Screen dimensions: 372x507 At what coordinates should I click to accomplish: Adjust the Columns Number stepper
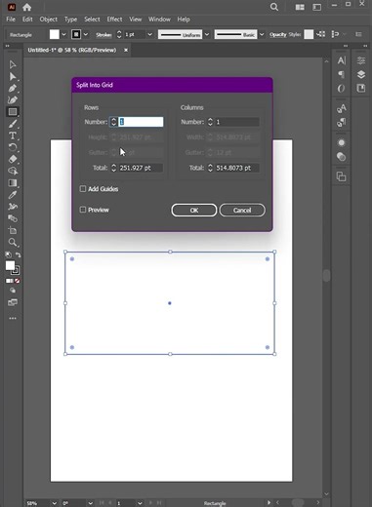(x=210, y=122)
